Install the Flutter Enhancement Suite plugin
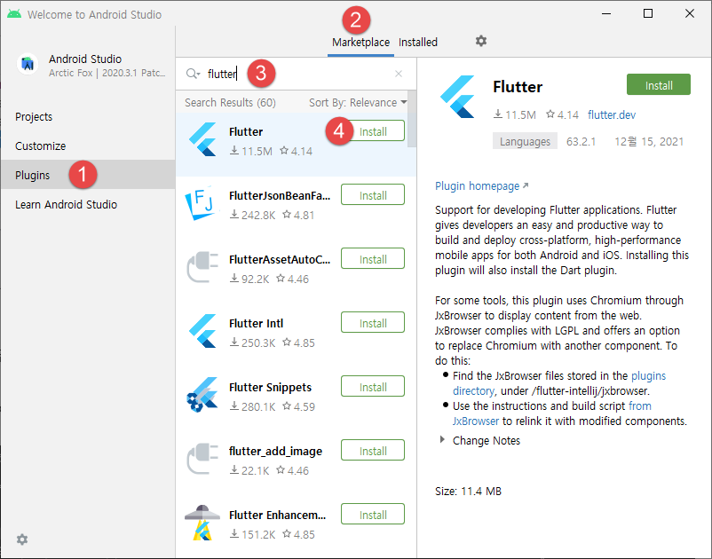 point(373,515)
